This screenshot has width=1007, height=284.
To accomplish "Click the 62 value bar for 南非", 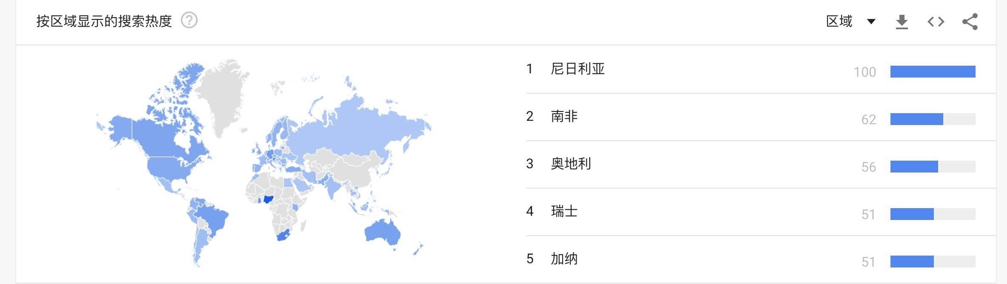I will click(x=933, y=119).
